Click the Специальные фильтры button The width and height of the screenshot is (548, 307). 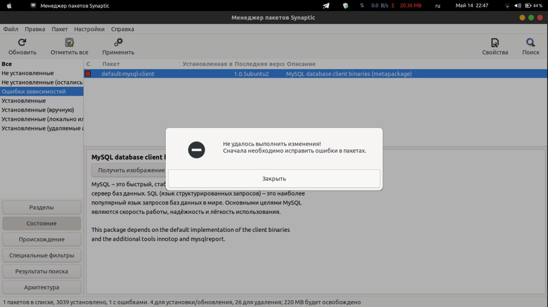[42, 255]
